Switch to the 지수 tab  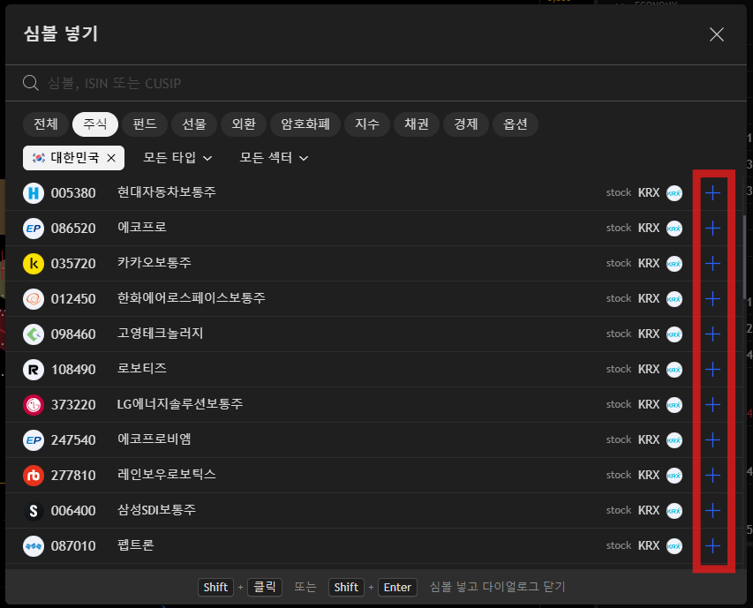click(367, 124)
